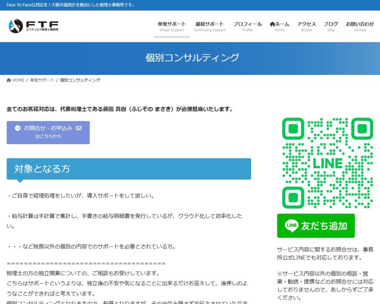Go to the プロフィール page
The image size is (380, 304).
[248, 26]
